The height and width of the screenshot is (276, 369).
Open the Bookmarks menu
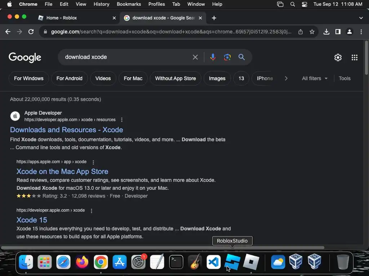[x=129, y=4]
